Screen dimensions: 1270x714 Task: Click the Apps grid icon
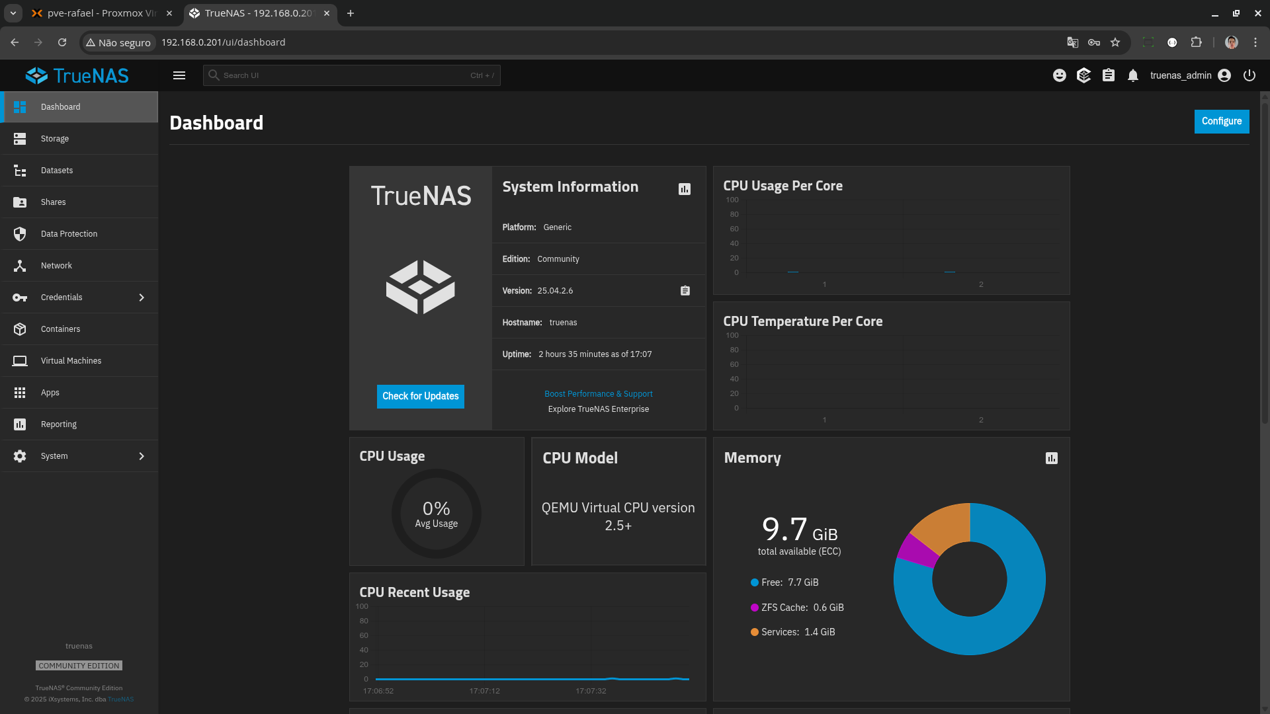click(20, 393)
